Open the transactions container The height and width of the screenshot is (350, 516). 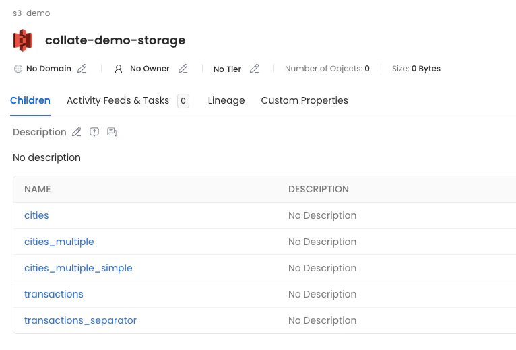54,294
